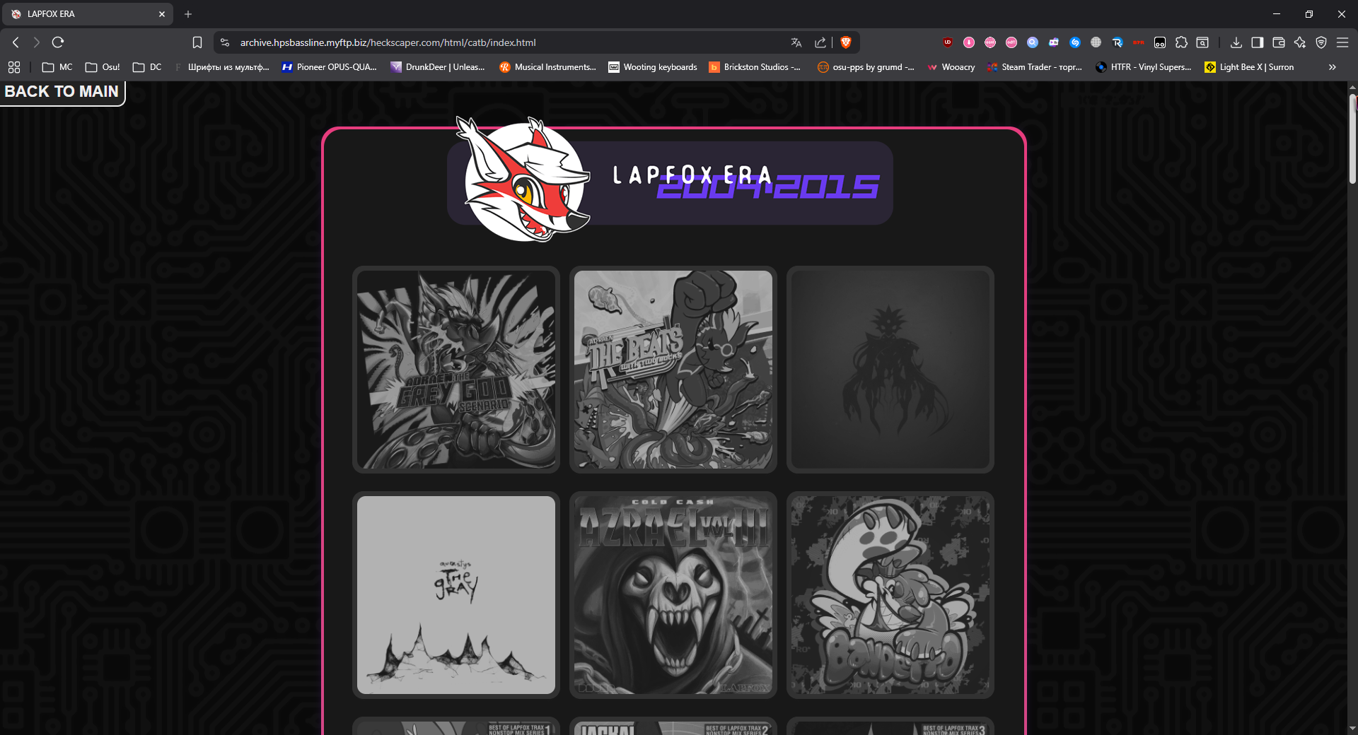Image resolution: width=1358 pixels, height=735 pixels.
Task: Open the MC bookmarks folder
Action: point(57,67)
